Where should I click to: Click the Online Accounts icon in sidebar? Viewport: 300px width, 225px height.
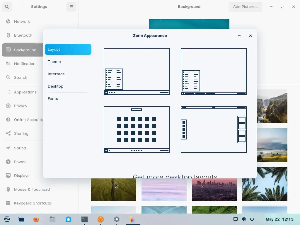click(8, 120)
